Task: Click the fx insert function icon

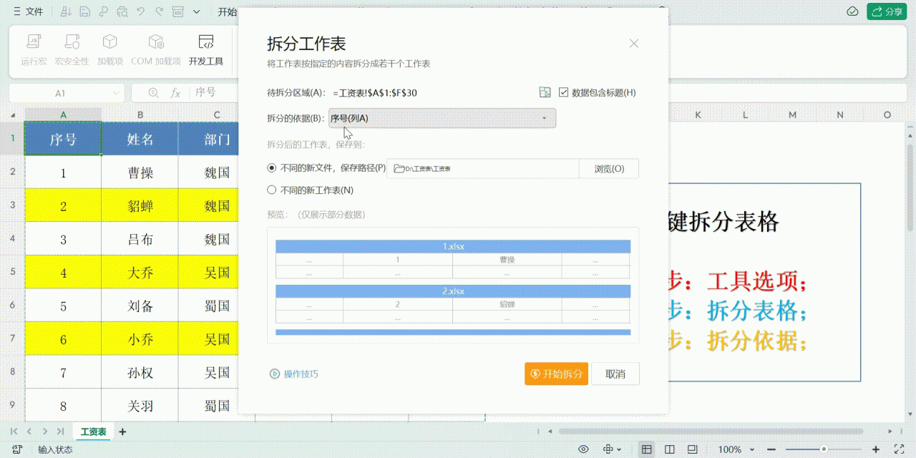Action: pyautogui.click(x=175, y=93)
